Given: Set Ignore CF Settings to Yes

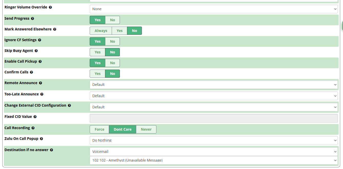Looking at the screenshot, I should point(98,41).
